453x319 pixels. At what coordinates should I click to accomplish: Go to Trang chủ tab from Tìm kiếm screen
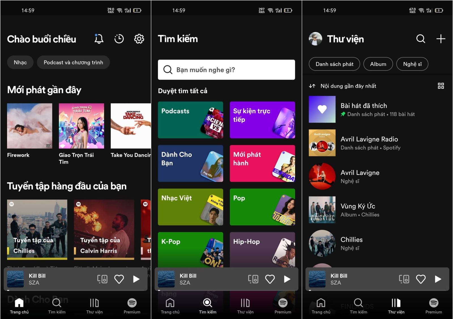click(x=170, y=306)
